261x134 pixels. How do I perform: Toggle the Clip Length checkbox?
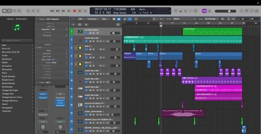click(53, 59)
